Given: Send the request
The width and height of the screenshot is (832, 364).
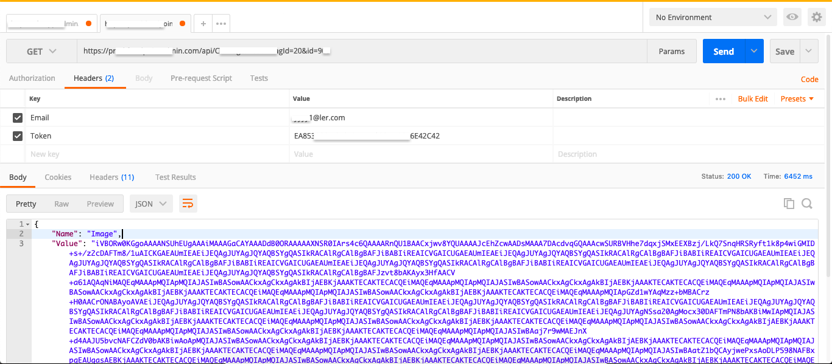Looking at the screenshot, I should pos(724,51).
